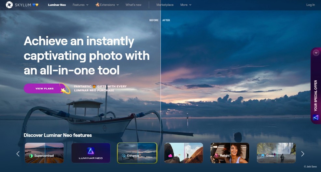Select the Enhance feature thumbnail
This screenshot has height=172, width=321.
(137, 153)
